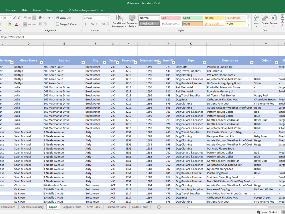Apply the Calculation cell style
This screenshot has height=214, width=285.
click(x=236, y=18)
